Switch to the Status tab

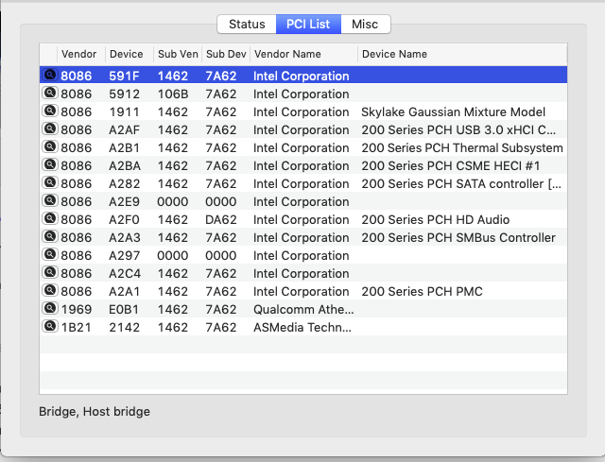247,25
